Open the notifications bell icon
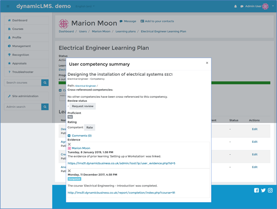277x209 pixels. pos(235,6)
